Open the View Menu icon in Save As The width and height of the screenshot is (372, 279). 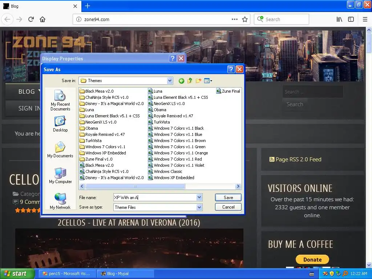[x=208, y=81]
